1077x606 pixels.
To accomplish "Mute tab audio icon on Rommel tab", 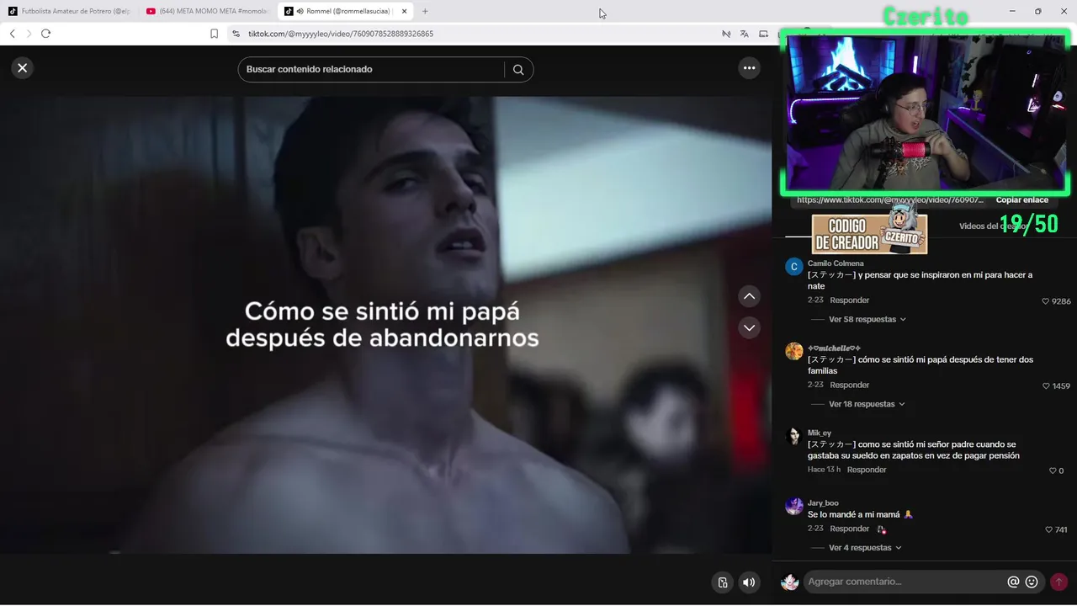I will point(300,11).
